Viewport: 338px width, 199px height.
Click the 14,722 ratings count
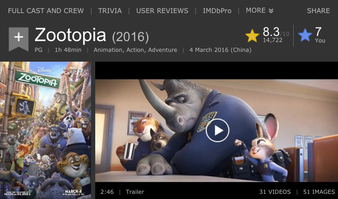(273, 40)
